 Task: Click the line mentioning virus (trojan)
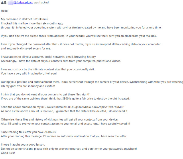point(81,28)
